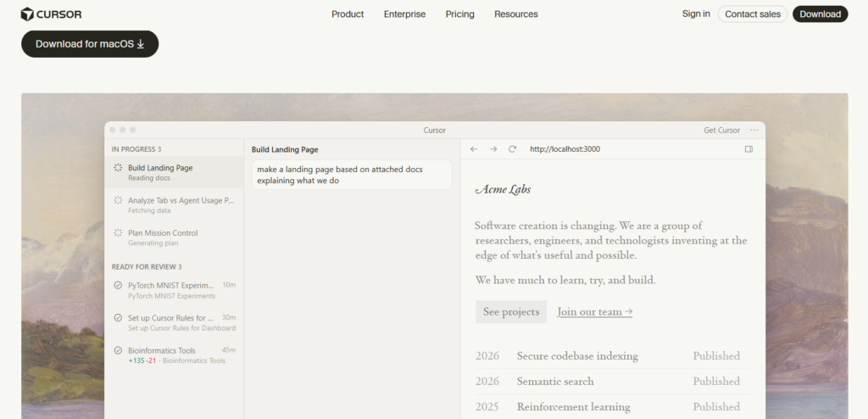Screen dimensions: 868x419
Task: Click the Cursor cube logo icon
Action: click(x=27, y=14)
